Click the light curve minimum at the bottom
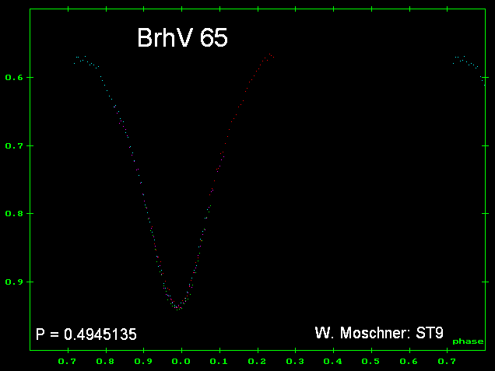Viewport: 495px width, 371px height. click(x=179, y=307)
